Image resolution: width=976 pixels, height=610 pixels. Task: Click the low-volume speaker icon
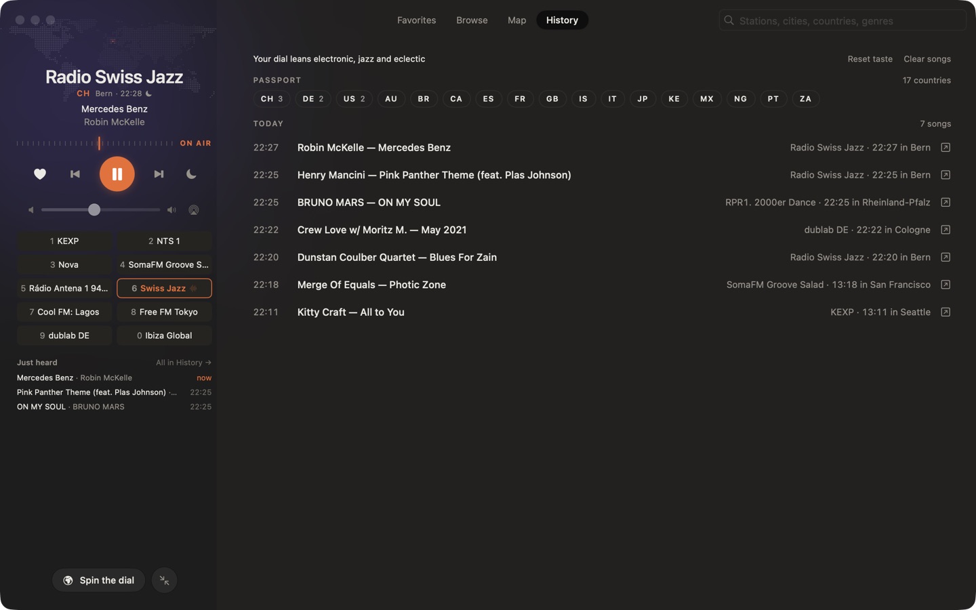(31, 210)
